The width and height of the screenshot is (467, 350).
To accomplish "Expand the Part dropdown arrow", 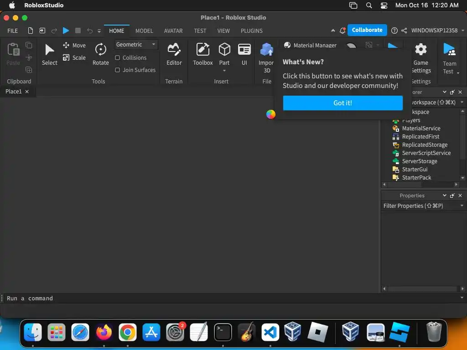I will pyautogui.click(x=224, y=71).
